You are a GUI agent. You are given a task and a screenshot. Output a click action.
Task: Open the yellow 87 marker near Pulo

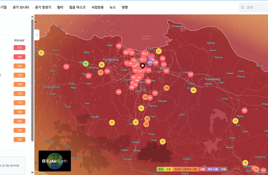click(41, 53)
